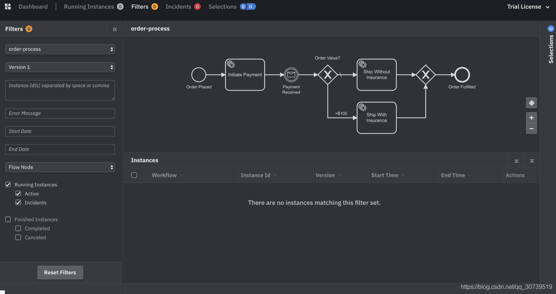Click the Instances panel heading
Image resolution: width=556 pixels, height=294 pixels.
tap(145, 160)
